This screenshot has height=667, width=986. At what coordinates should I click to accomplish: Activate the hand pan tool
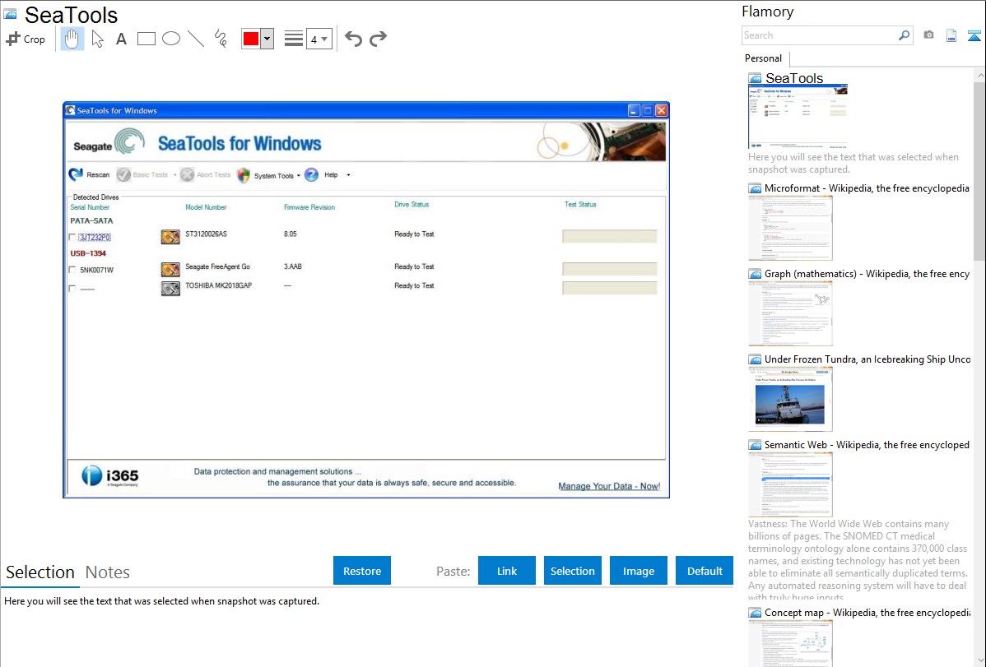72,39
